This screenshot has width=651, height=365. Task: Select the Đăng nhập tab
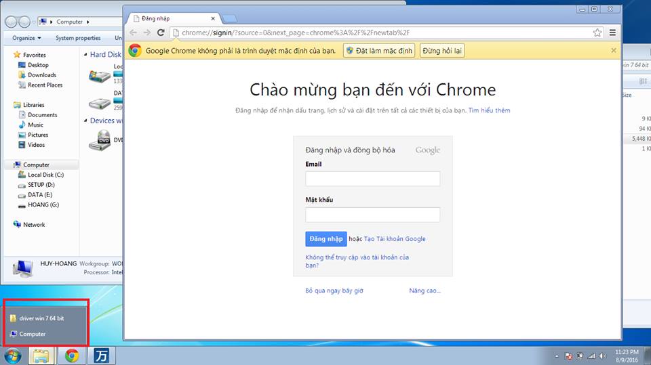coord(174,18)
